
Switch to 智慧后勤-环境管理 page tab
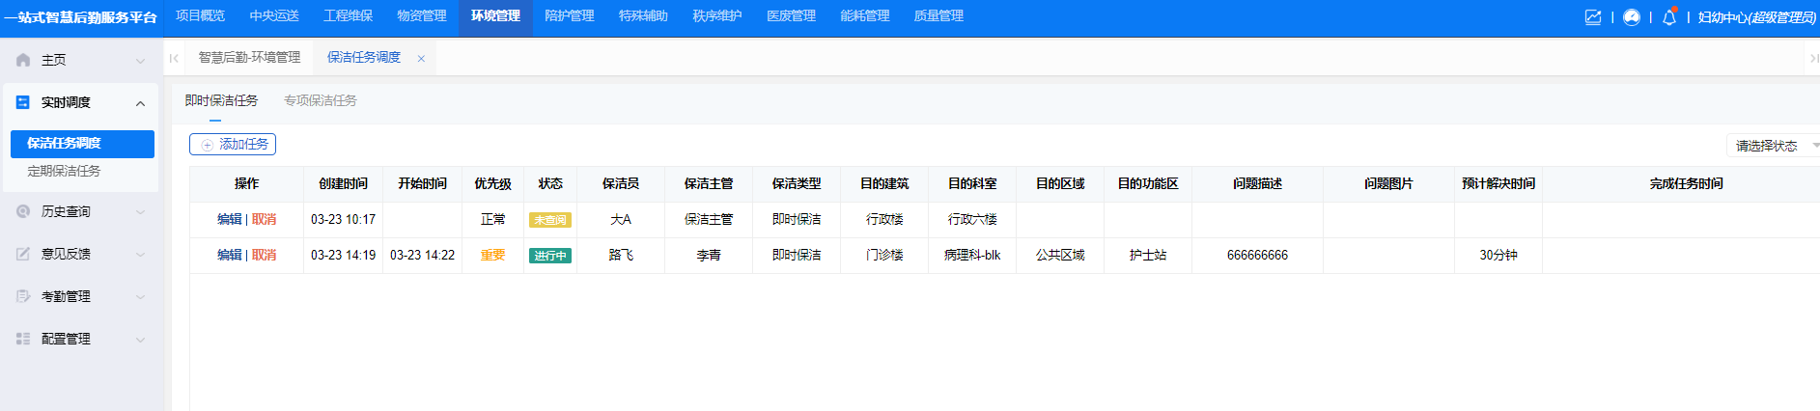click(x=249, y=58)
